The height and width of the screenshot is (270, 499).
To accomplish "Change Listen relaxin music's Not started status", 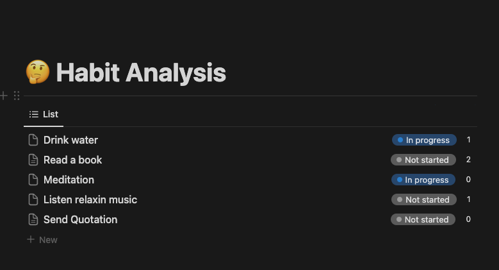I will [424, 199].
